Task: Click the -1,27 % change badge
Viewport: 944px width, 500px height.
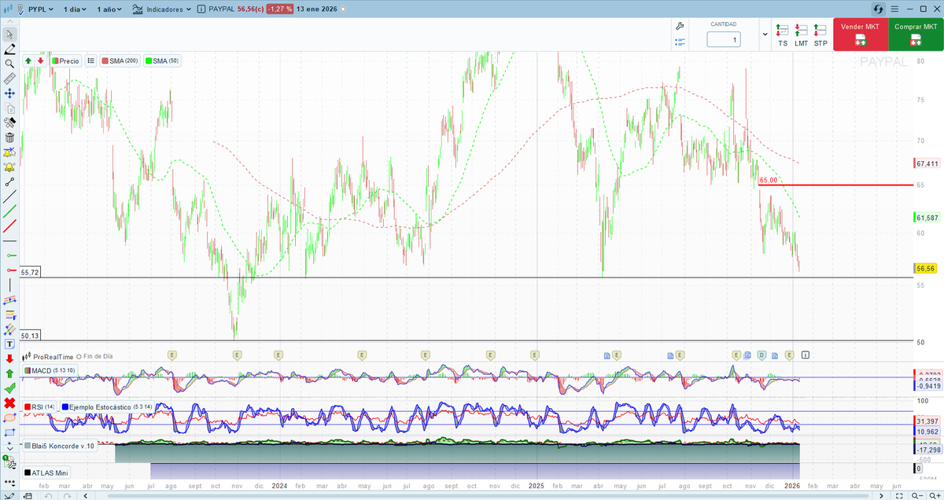Action: (280, 9)
